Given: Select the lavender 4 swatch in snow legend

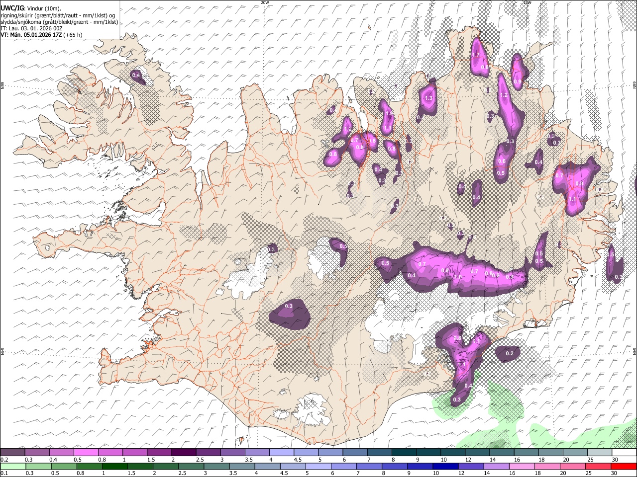Looking at the screenshot, I should pos(282,452).
